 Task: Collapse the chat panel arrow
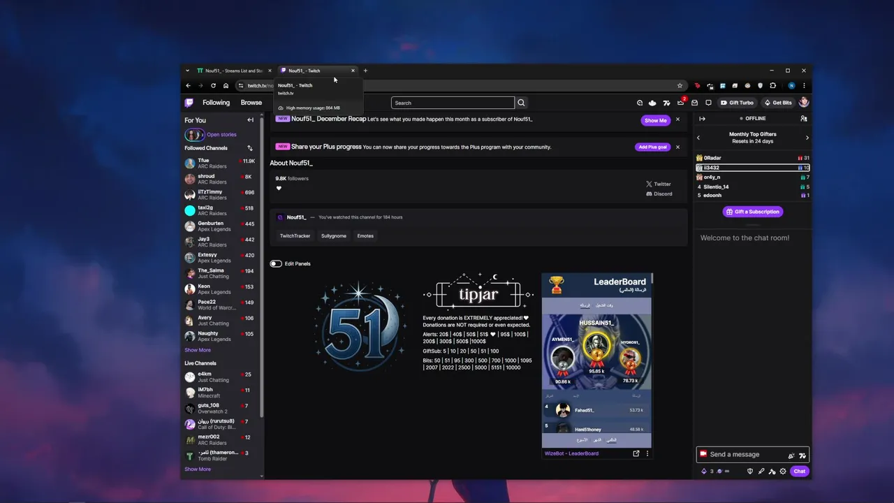702,119
